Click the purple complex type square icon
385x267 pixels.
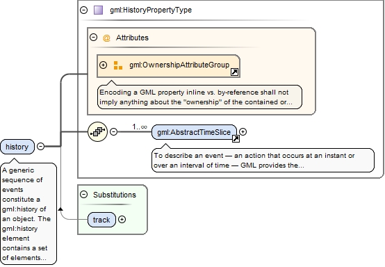98,10
